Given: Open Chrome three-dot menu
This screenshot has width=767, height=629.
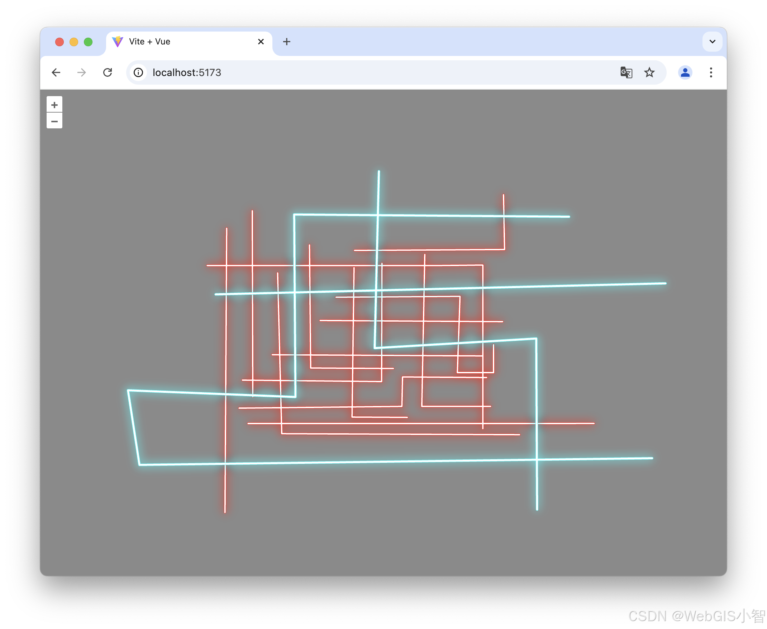Looking at the screenshot, I should 711,72.
